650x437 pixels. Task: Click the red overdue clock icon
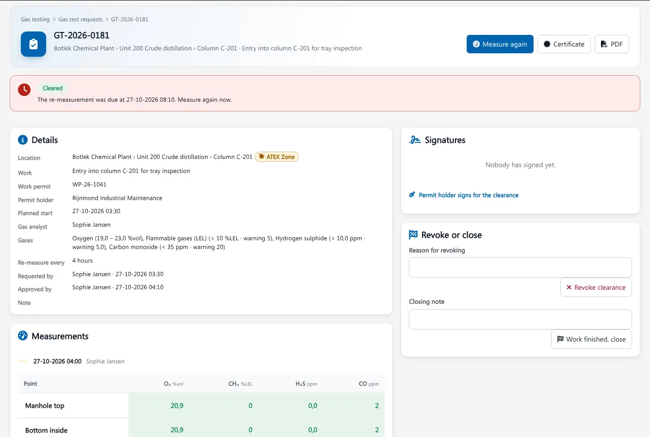pos(24,89)
